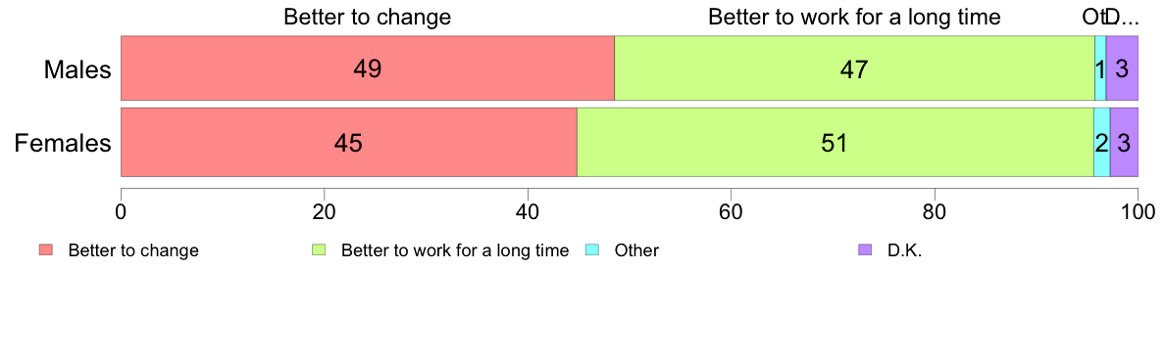This screenshot has height=360, width=1165.
Task: Select the purple D.K. legend swatch
Action: coord(865,250)
